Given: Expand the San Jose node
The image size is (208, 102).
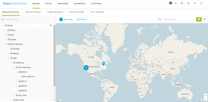Looking at the screenshot, I should pos(14,95).
